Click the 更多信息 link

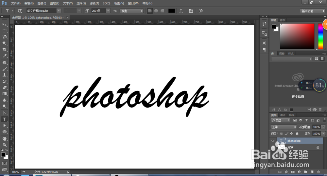[x=298, y=97]
